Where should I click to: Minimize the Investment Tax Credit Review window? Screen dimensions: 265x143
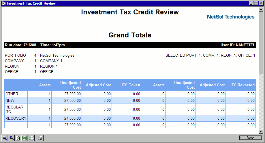click(x=251, y=3)
